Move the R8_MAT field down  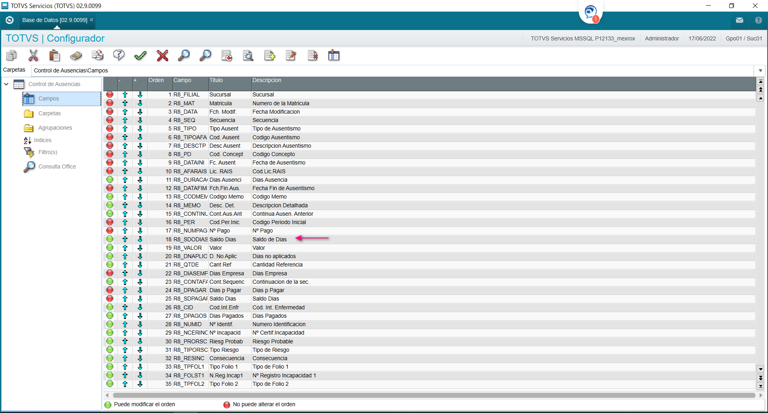click(140, 103)
